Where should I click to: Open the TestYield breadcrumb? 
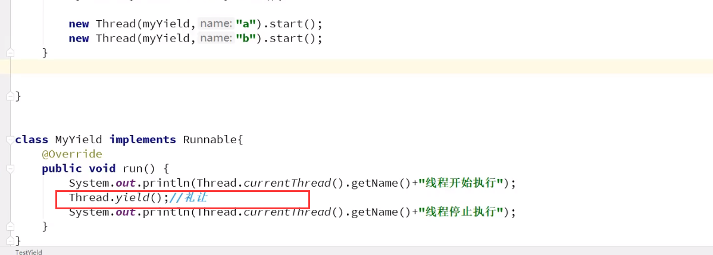click(29, 252)
